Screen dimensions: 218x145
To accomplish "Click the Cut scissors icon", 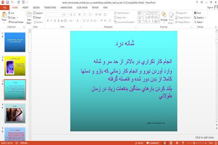I will pos(9,13).
